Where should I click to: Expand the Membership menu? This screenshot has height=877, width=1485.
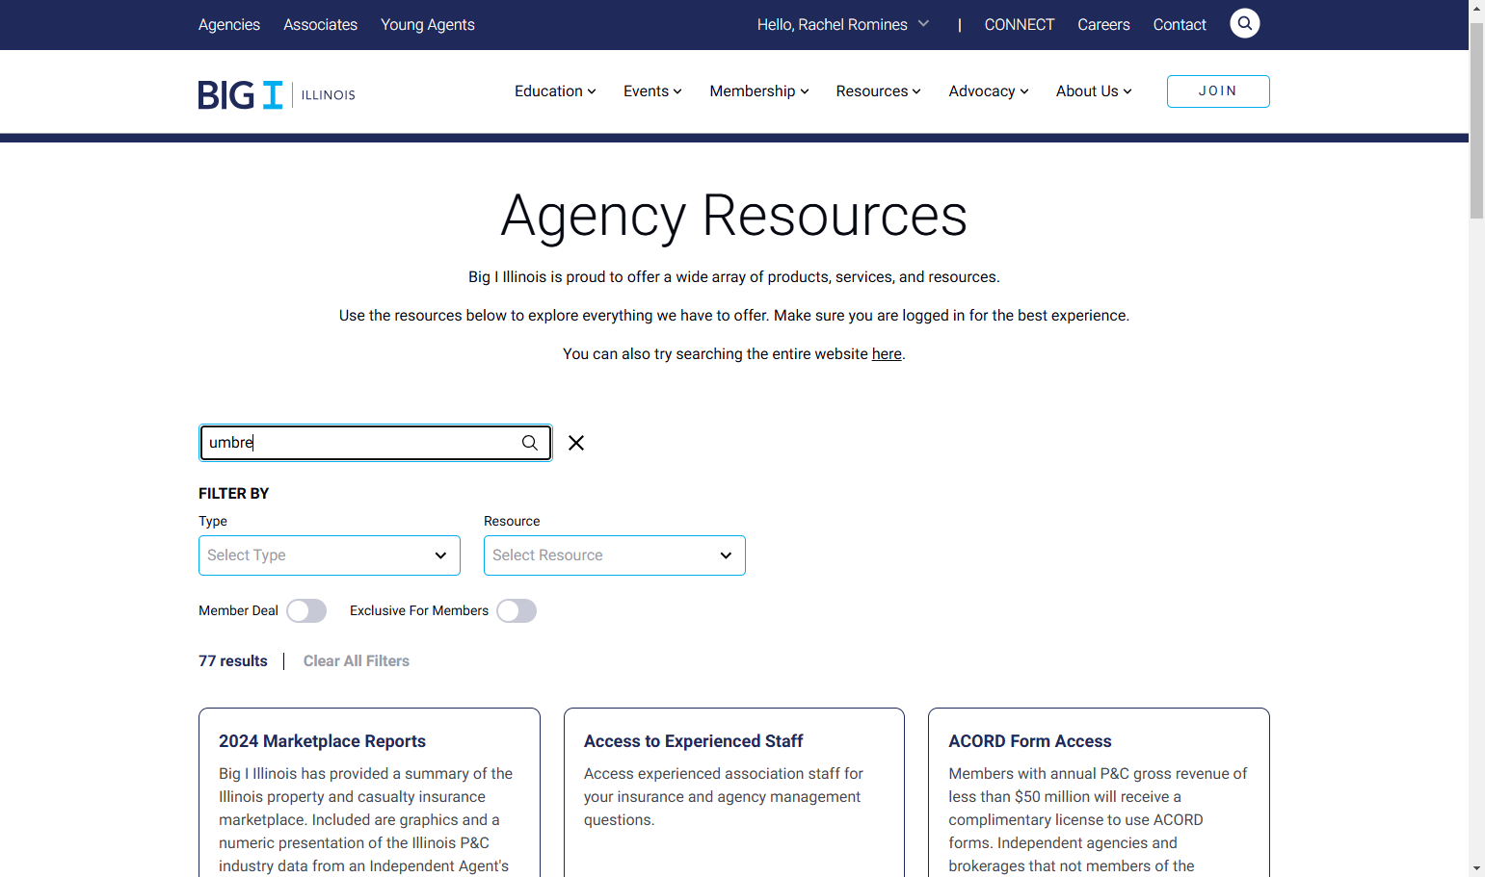759,91
